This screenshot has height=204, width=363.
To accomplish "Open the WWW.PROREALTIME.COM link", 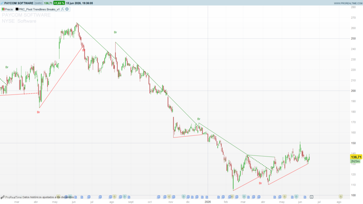I will pos(348,3).
